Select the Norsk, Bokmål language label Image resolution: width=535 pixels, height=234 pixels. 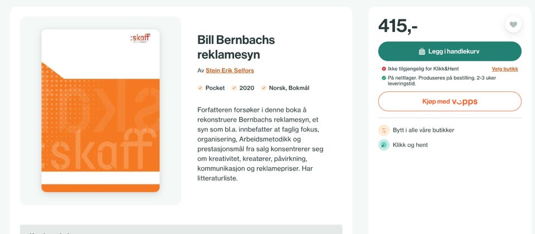point(289,88)
